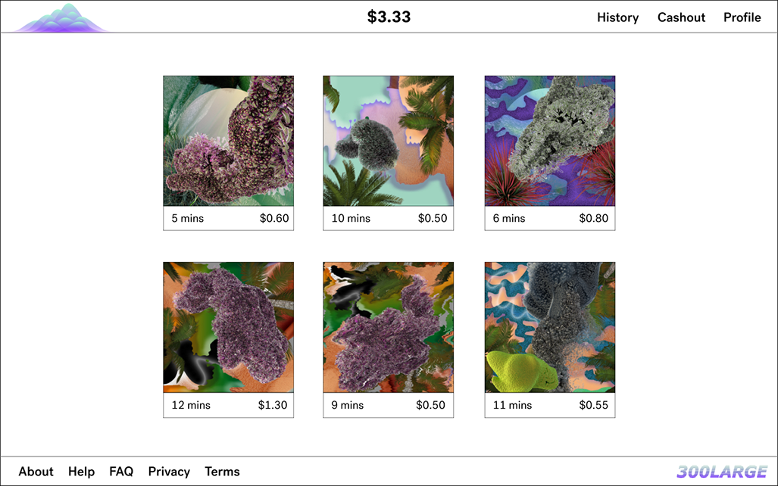The width and height of the screenshot is (778, 486).
Task: Open the Help link
Action: pyautogui.click(x=81, y=472)
